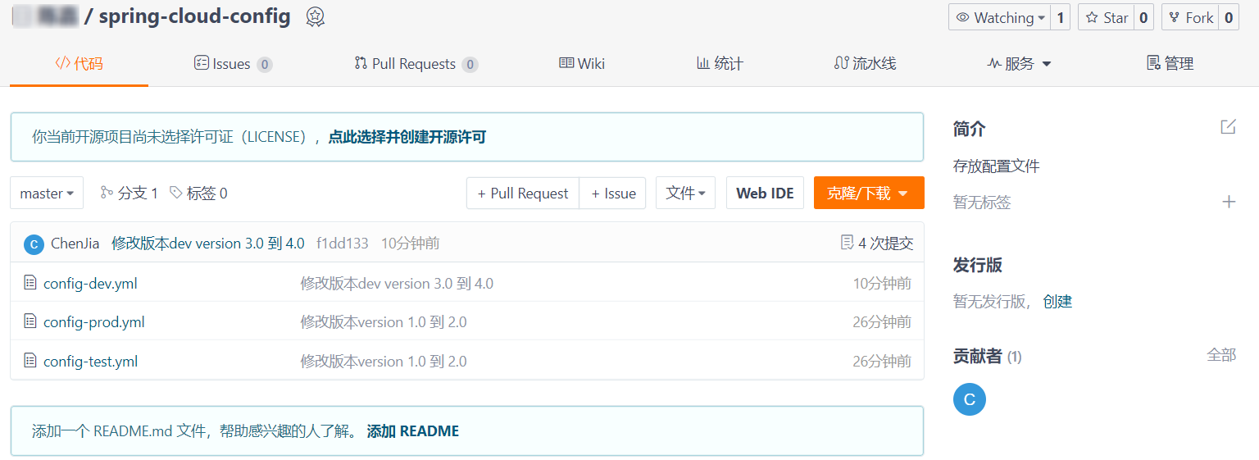Open the Wiki tab
The image size is (1259, 460).
[x=582, y=63]
